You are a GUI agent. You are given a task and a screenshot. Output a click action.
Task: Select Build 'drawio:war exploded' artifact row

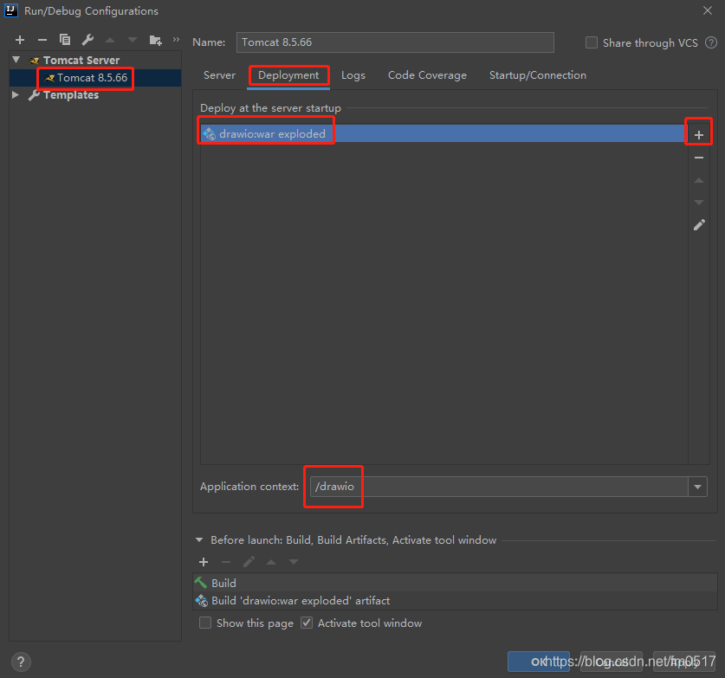coord(455,600)
